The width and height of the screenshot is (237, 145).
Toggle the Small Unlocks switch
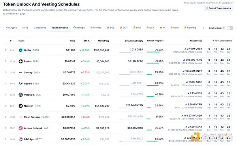[230, 28]
